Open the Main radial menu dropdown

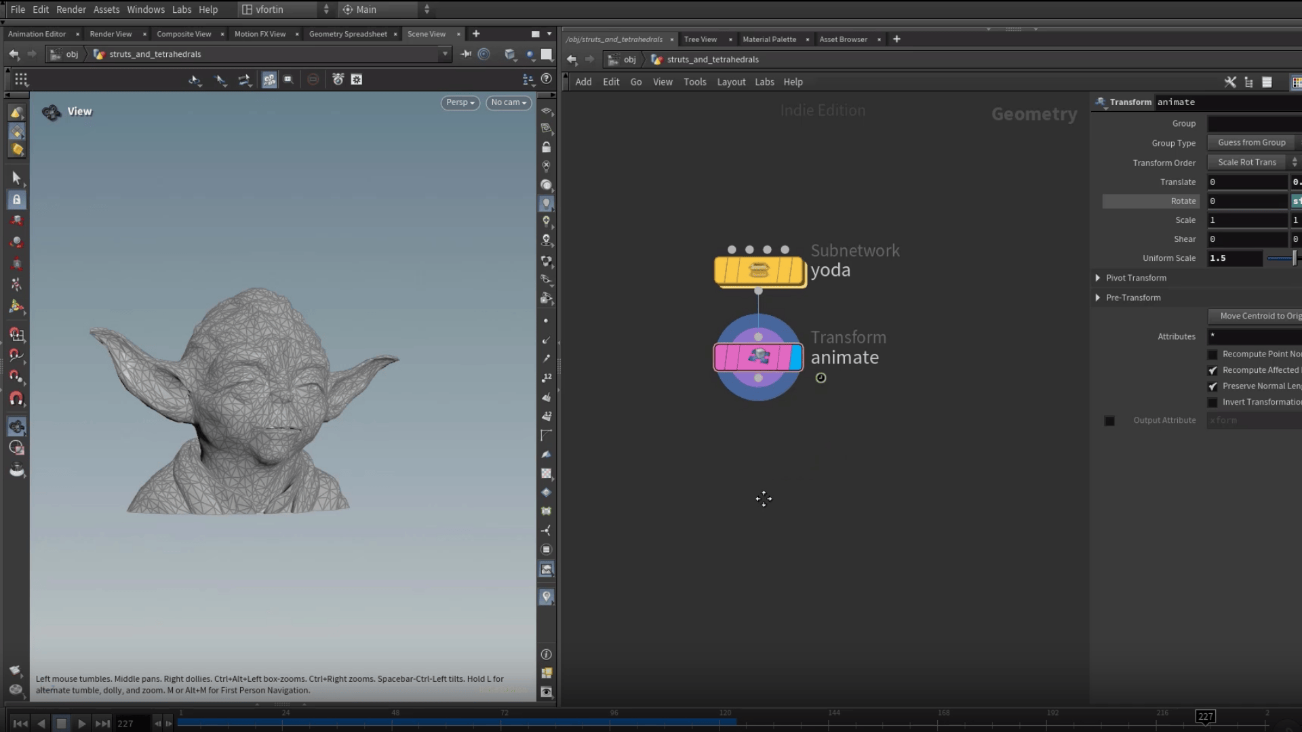pyautogui.click(x=386, y=9)
